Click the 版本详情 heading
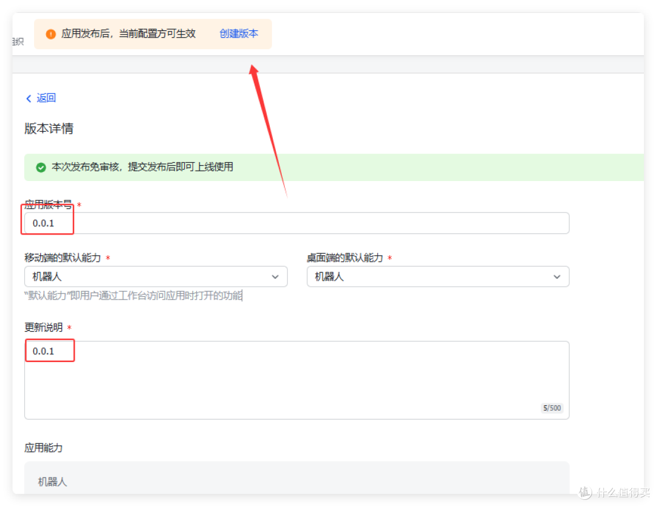The height and width of the screenshot is (506, 656). coord(49,129)
